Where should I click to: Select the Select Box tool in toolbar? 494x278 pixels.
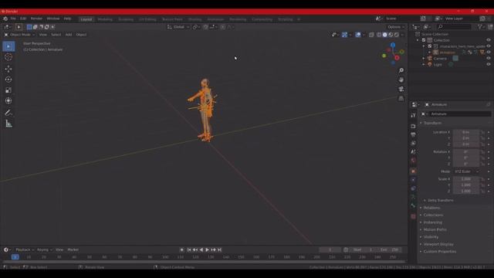(8, 46)
